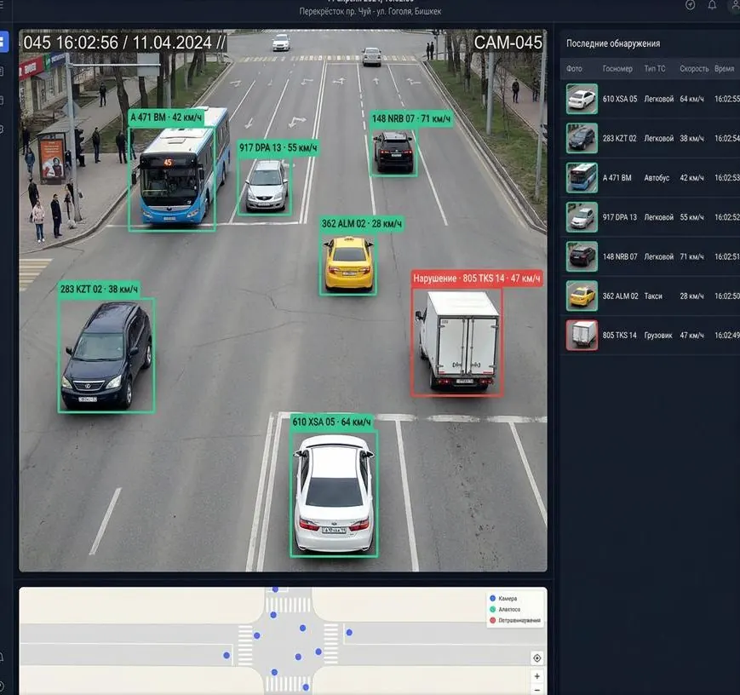The image size is (740, 695).
Task: Click camera dot right of the intersection on map
Action: coord(349,632)
